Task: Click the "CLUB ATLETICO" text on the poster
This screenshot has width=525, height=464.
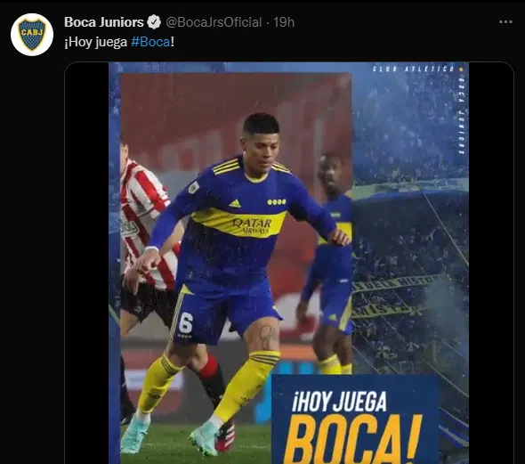Action: 414,69
